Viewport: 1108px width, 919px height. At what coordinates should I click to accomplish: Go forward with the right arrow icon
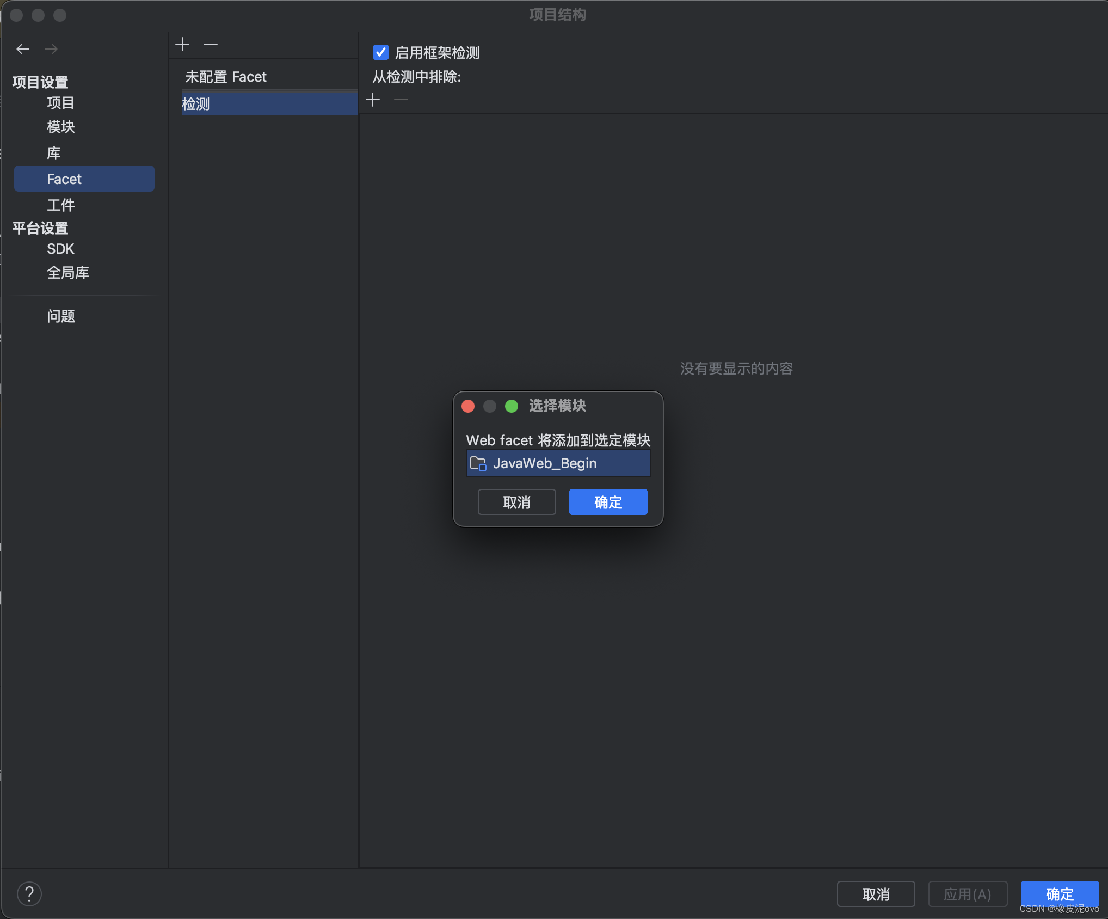pos(51,49)
